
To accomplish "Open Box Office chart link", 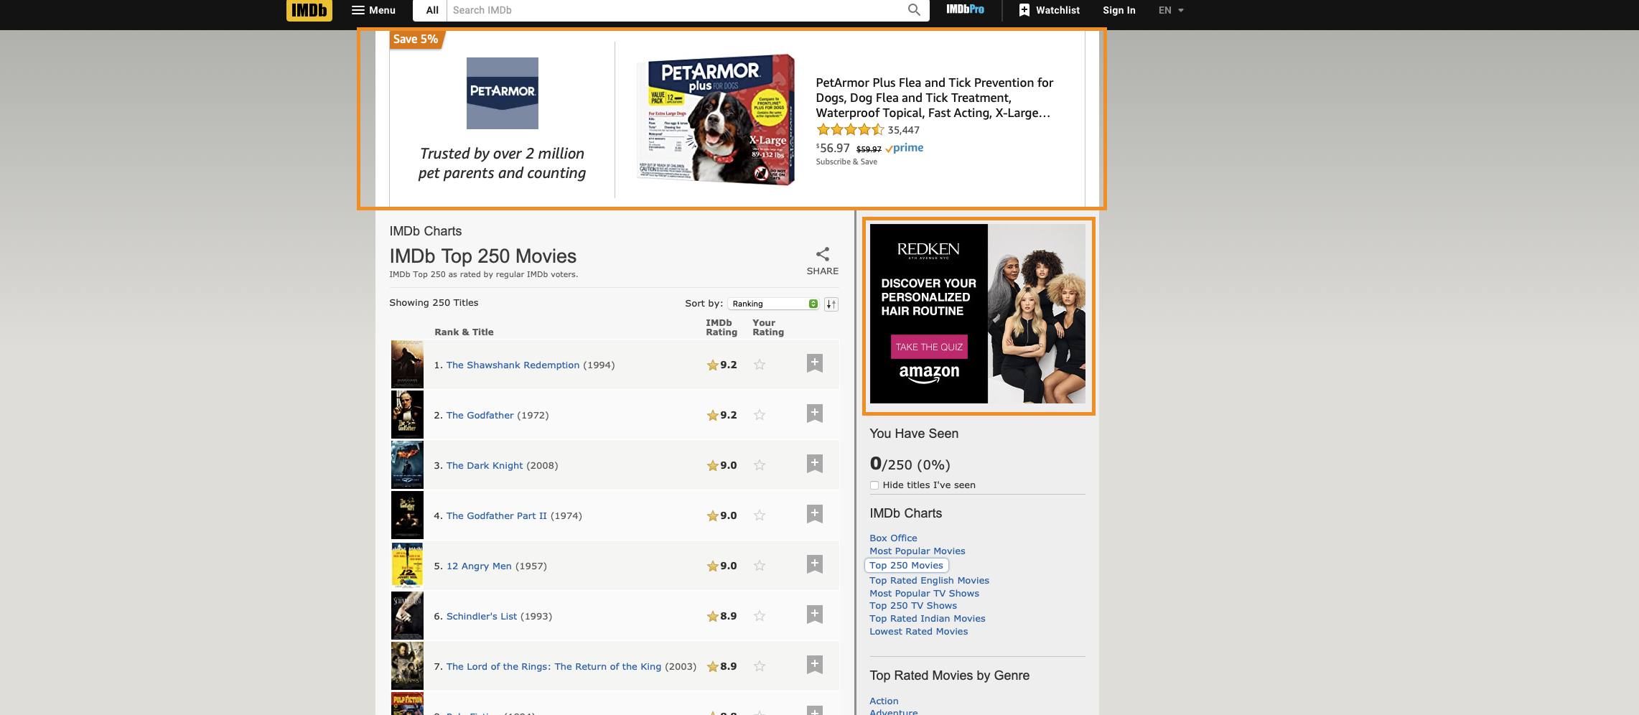I will pyautogui.click(x=893, y=538).
